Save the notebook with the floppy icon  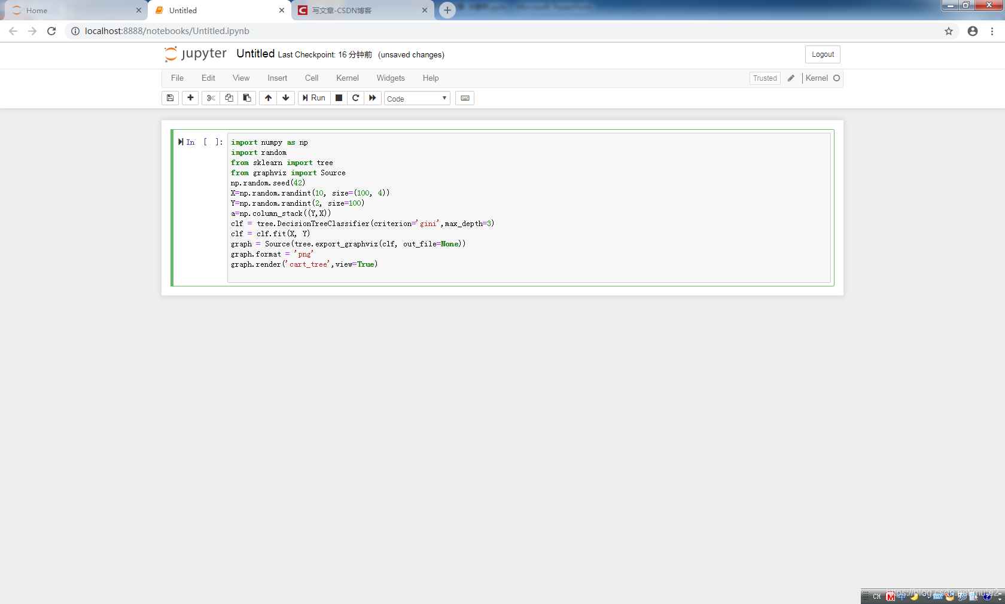(x=170, y=98)
